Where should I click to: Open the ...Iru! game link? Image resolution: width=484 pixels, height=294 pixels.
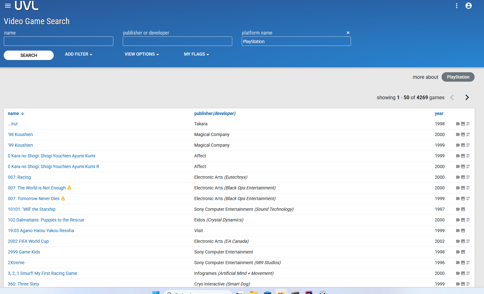point(13,124)
